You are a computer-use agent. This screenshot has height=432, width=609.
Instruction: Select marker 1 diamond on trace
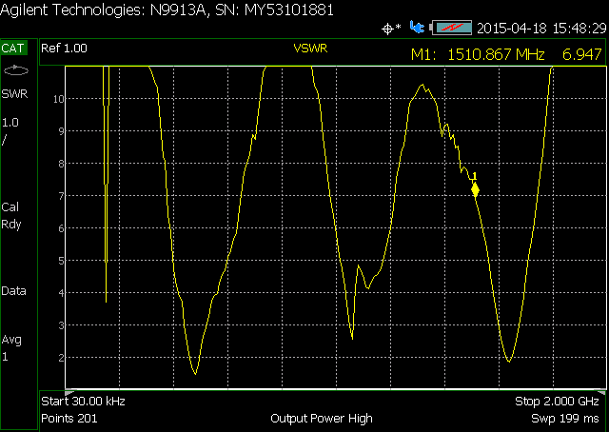pos(475,190)
